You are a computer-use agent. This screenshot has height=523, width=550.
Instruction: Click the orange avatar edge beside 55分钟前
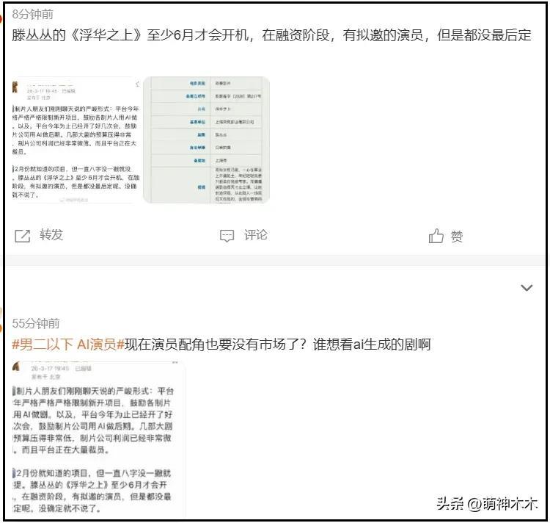1,326
